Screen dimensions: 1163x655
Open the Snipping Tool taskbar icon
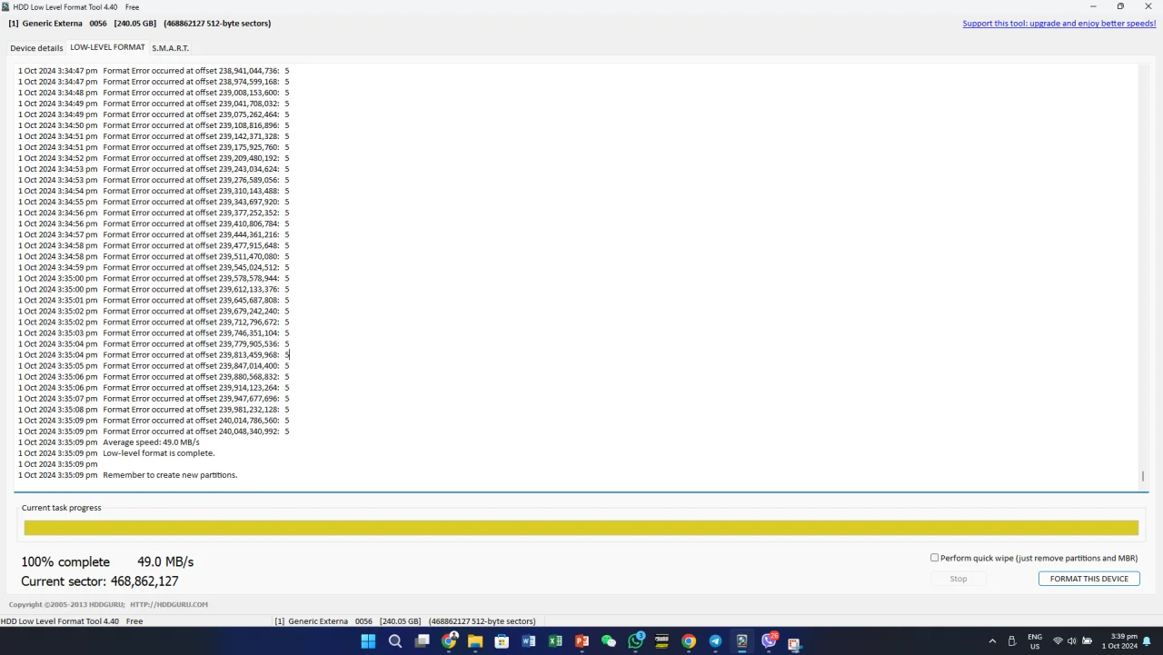795,642
